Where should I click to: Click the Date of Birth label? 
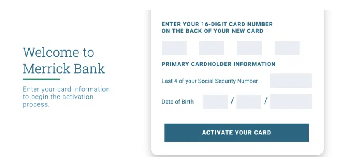178,102
